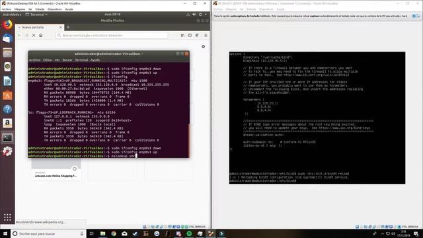Open system settings tools icon in the dock
The height and width of the screenshot is (238, 423).
(x=7, y=151)
